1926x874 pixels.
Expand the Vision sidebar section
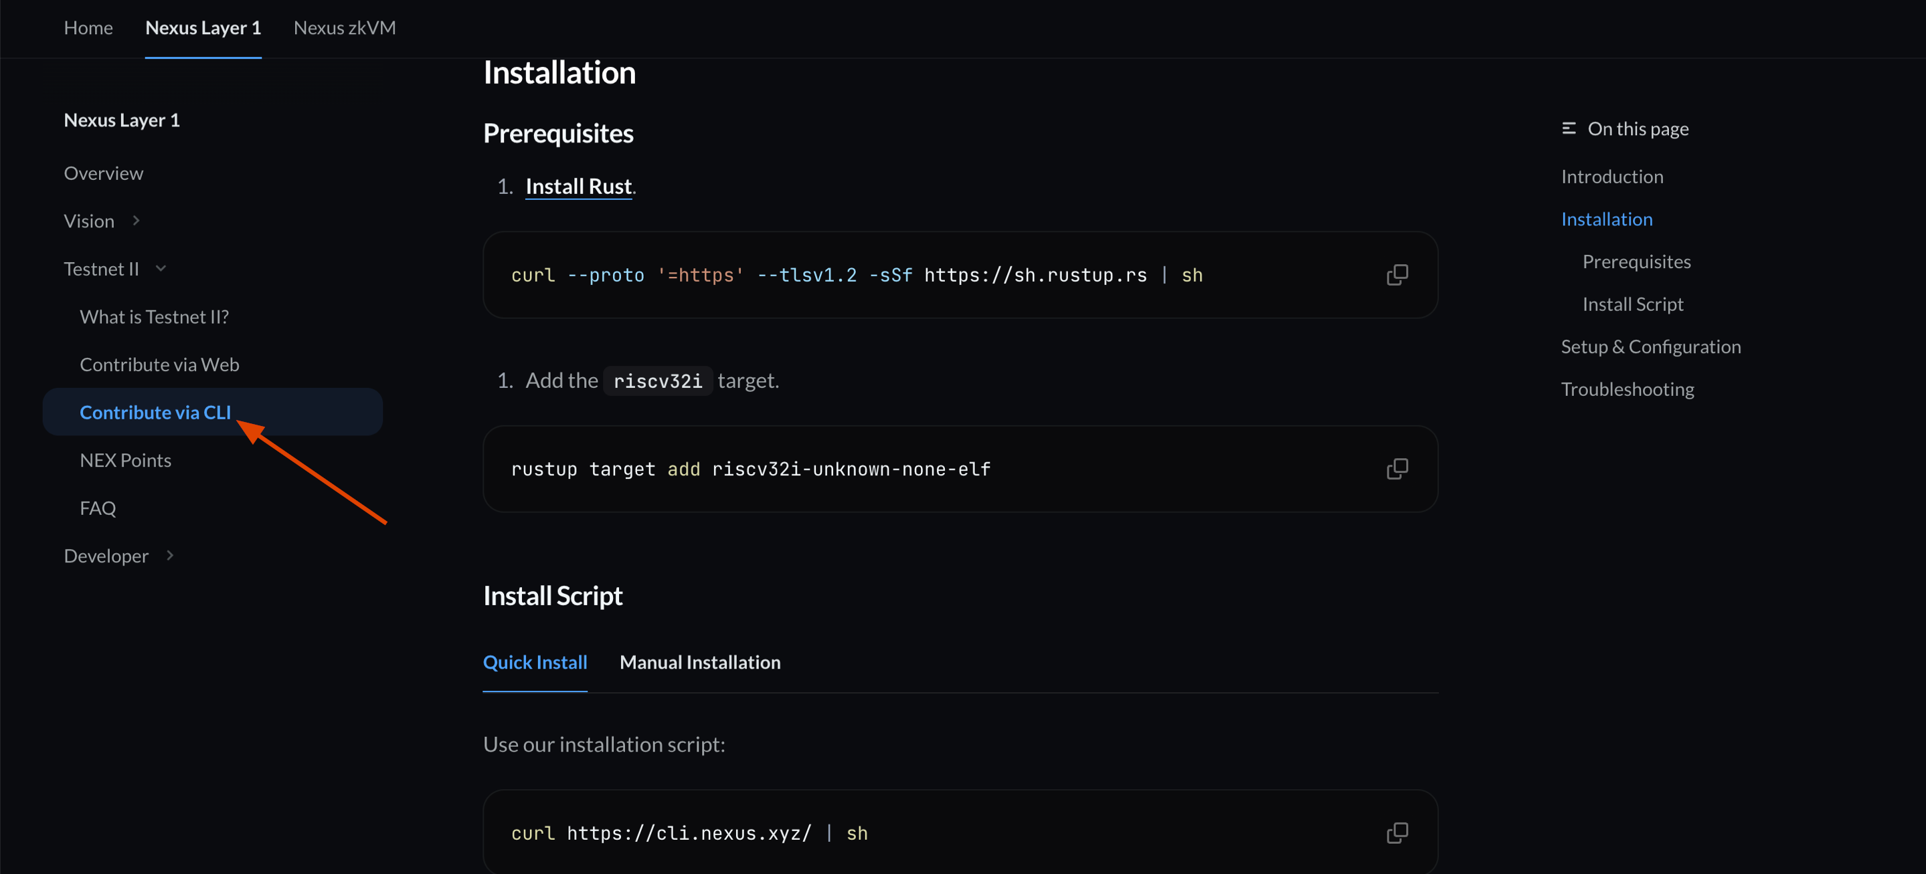point(136,221)
